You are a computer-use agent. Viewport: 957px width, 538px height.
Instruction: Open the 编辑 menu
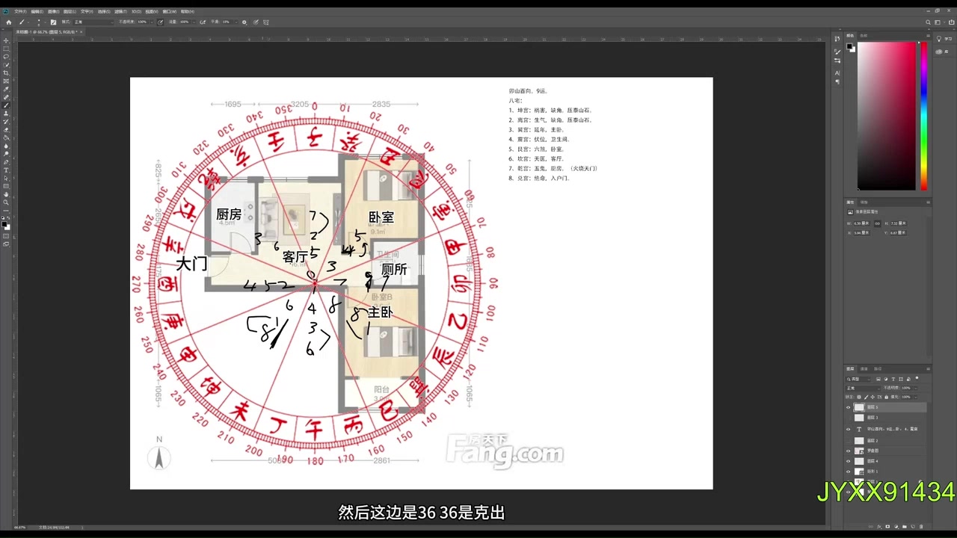tap(37, 11)
